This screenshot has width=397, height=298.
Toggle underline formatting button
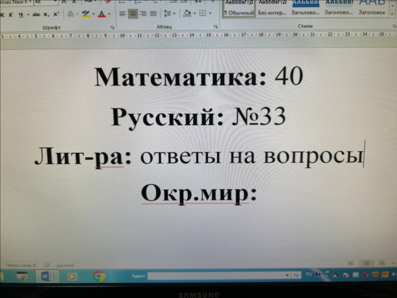point(21,14)
